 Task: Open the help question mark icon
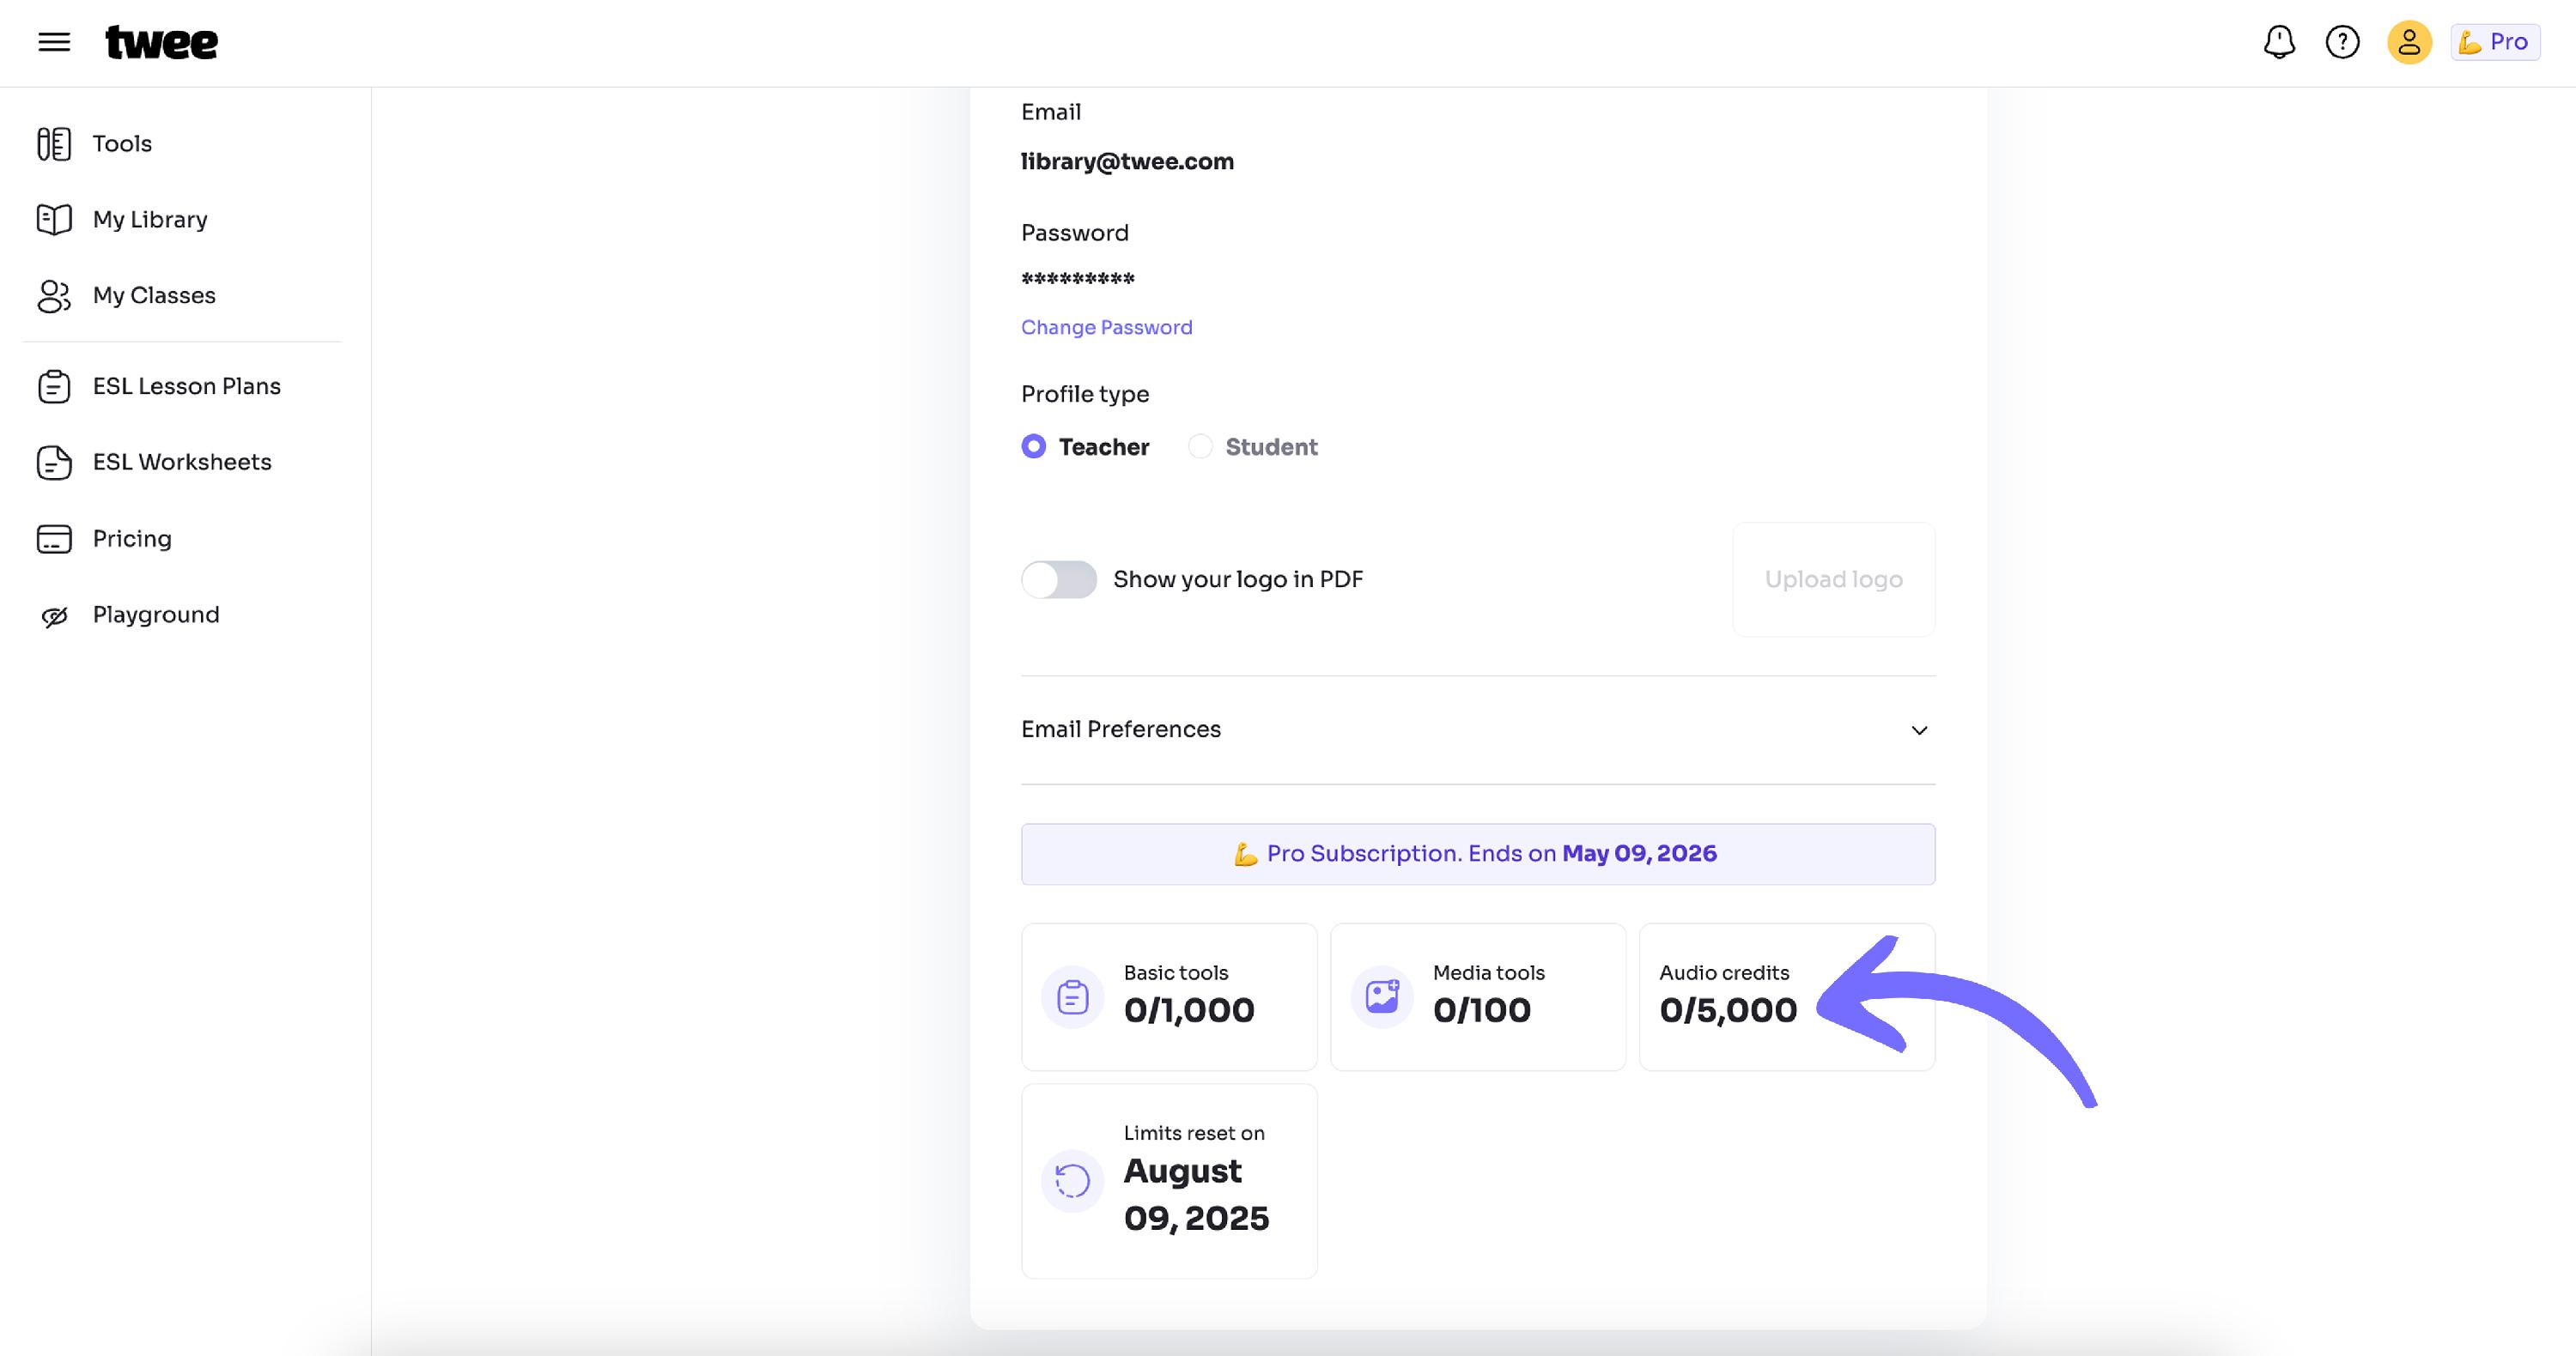[x=2342, y=42]
